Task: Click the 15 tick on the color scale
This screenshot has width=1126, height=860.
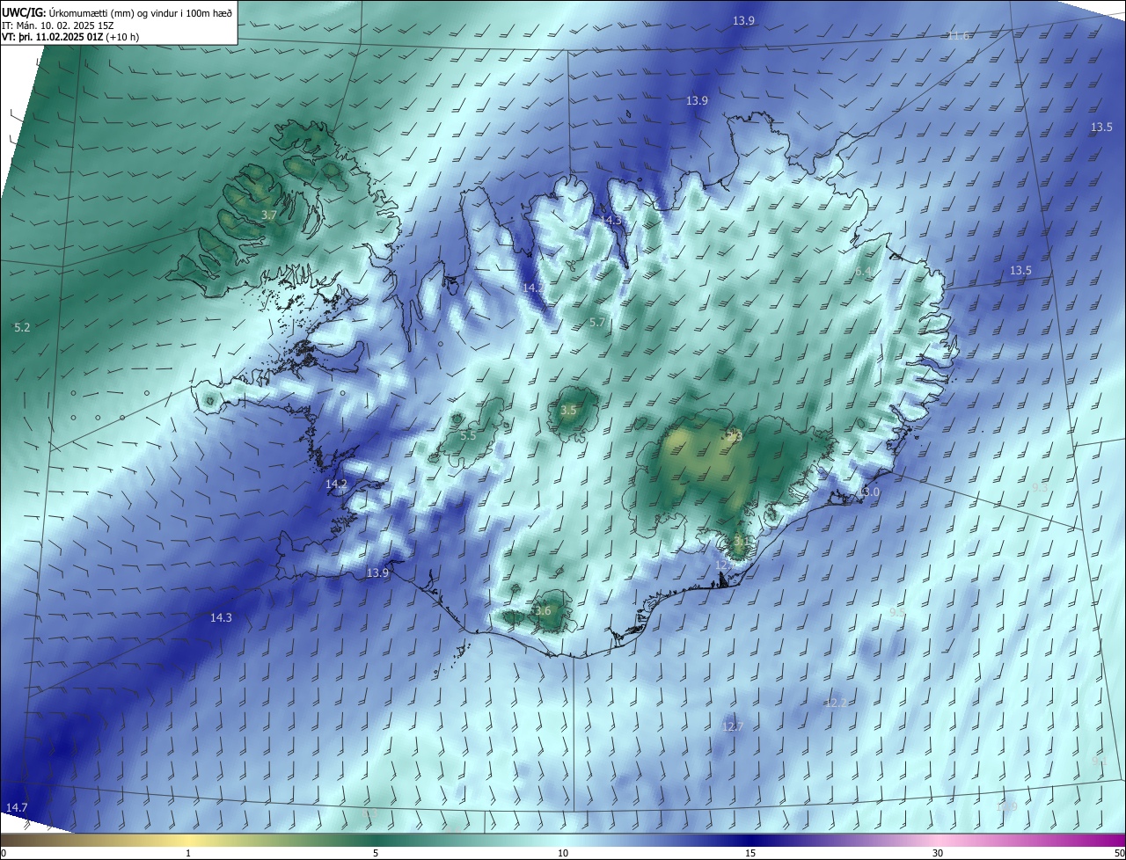Action: [750, 853]
